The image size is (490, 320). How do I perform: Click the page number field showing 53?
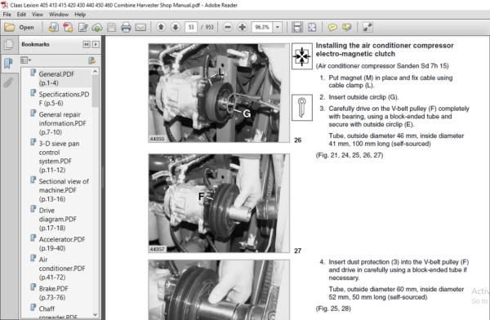coord(191,27)
